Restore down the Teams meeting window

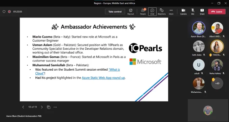(219, 3)
